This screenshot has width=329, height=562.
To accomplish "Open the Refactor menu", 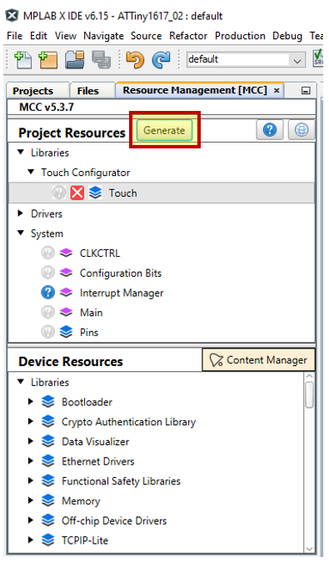I will pos(188,36).
